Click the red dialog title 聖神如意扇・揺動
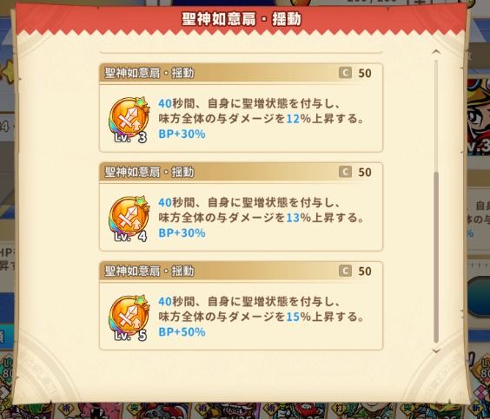Viewport: 490px width, 419px height. [x=242, y=19]
